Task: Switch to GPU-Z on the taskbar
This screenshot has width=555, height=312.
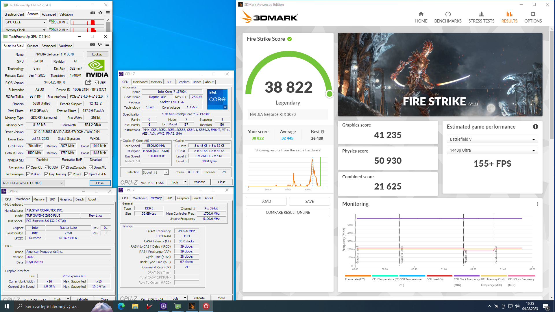Action: click(x=177, y=306)
